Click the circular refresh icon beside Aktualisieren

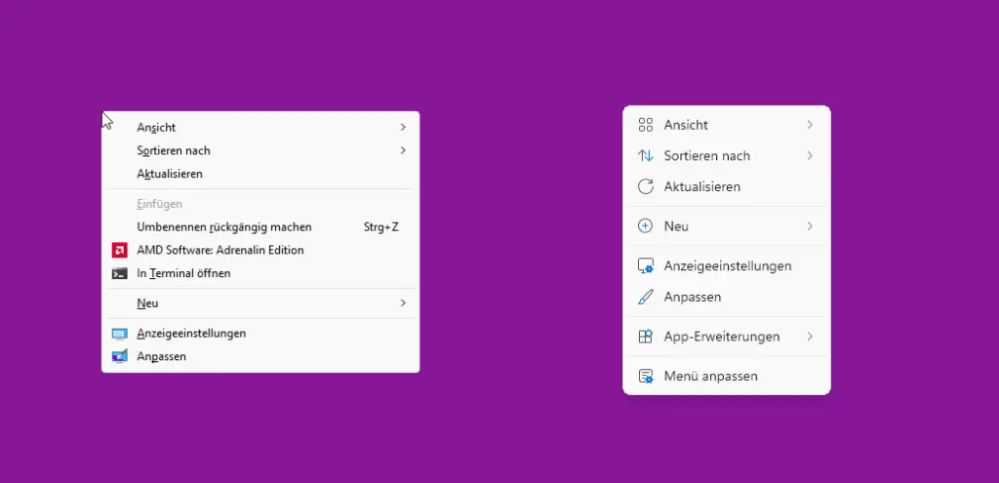tap(646, 186)
